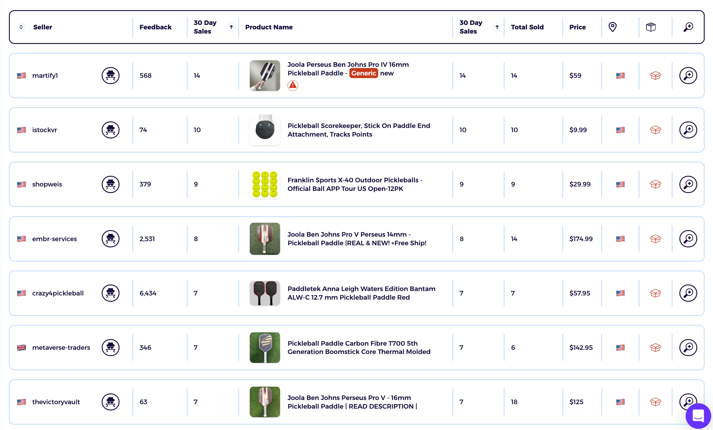Click the red box icon in istockvr row
This screenshot has height=430, width=713.
click(655, 130)
